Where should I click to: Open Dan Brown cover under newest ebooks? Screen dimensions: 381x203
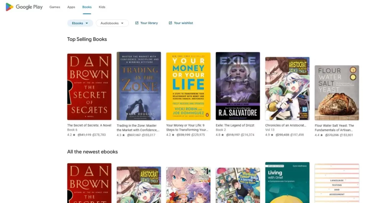[89, 183]
